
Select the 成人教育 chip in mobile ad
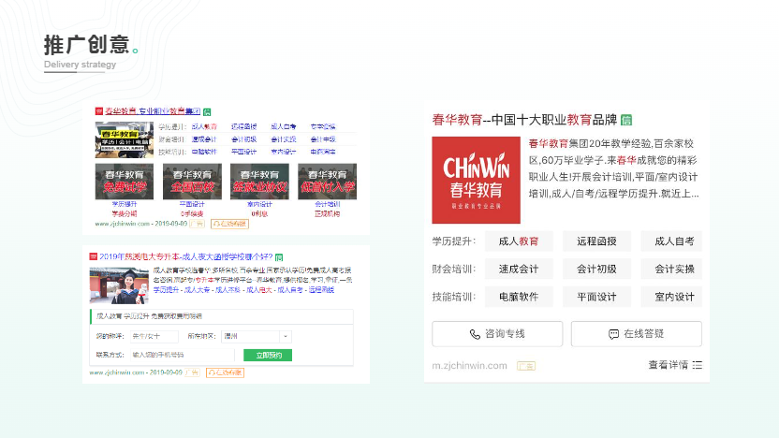coord(519,241)
